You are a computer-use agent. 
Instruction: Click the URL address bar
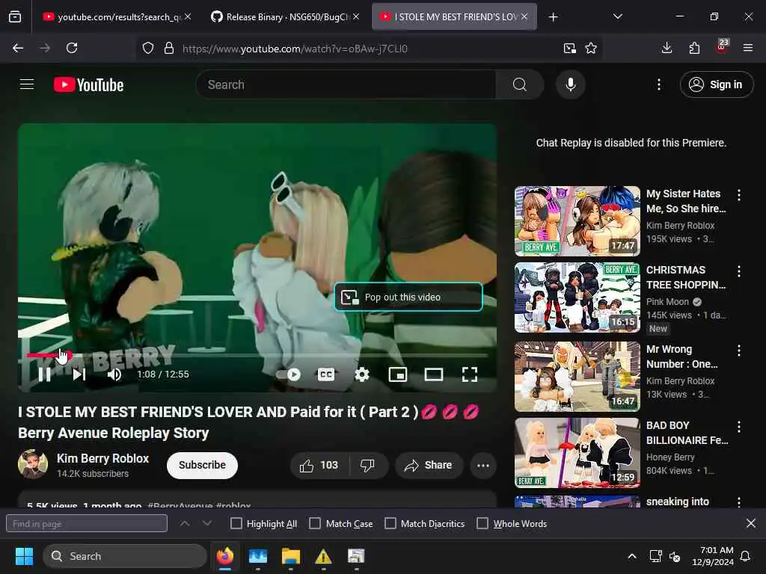[369, 49]
